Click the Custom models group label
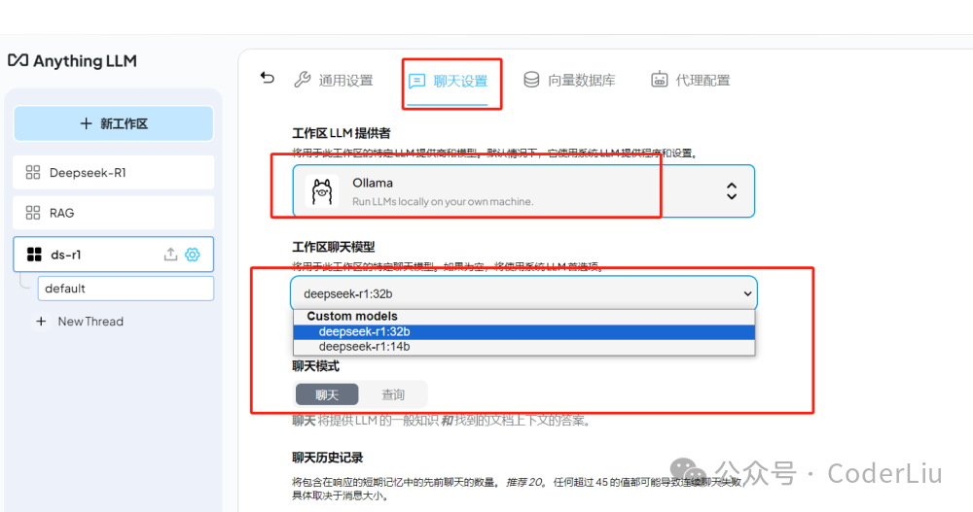Screen dimensions: 973x512 tap(352, 316)
